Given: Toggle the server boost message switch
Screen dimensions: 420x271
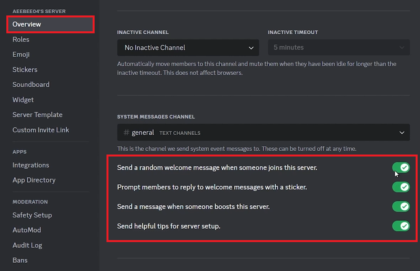Looking at the screenshot, I should pyautogui.click(x=401, y=206).
